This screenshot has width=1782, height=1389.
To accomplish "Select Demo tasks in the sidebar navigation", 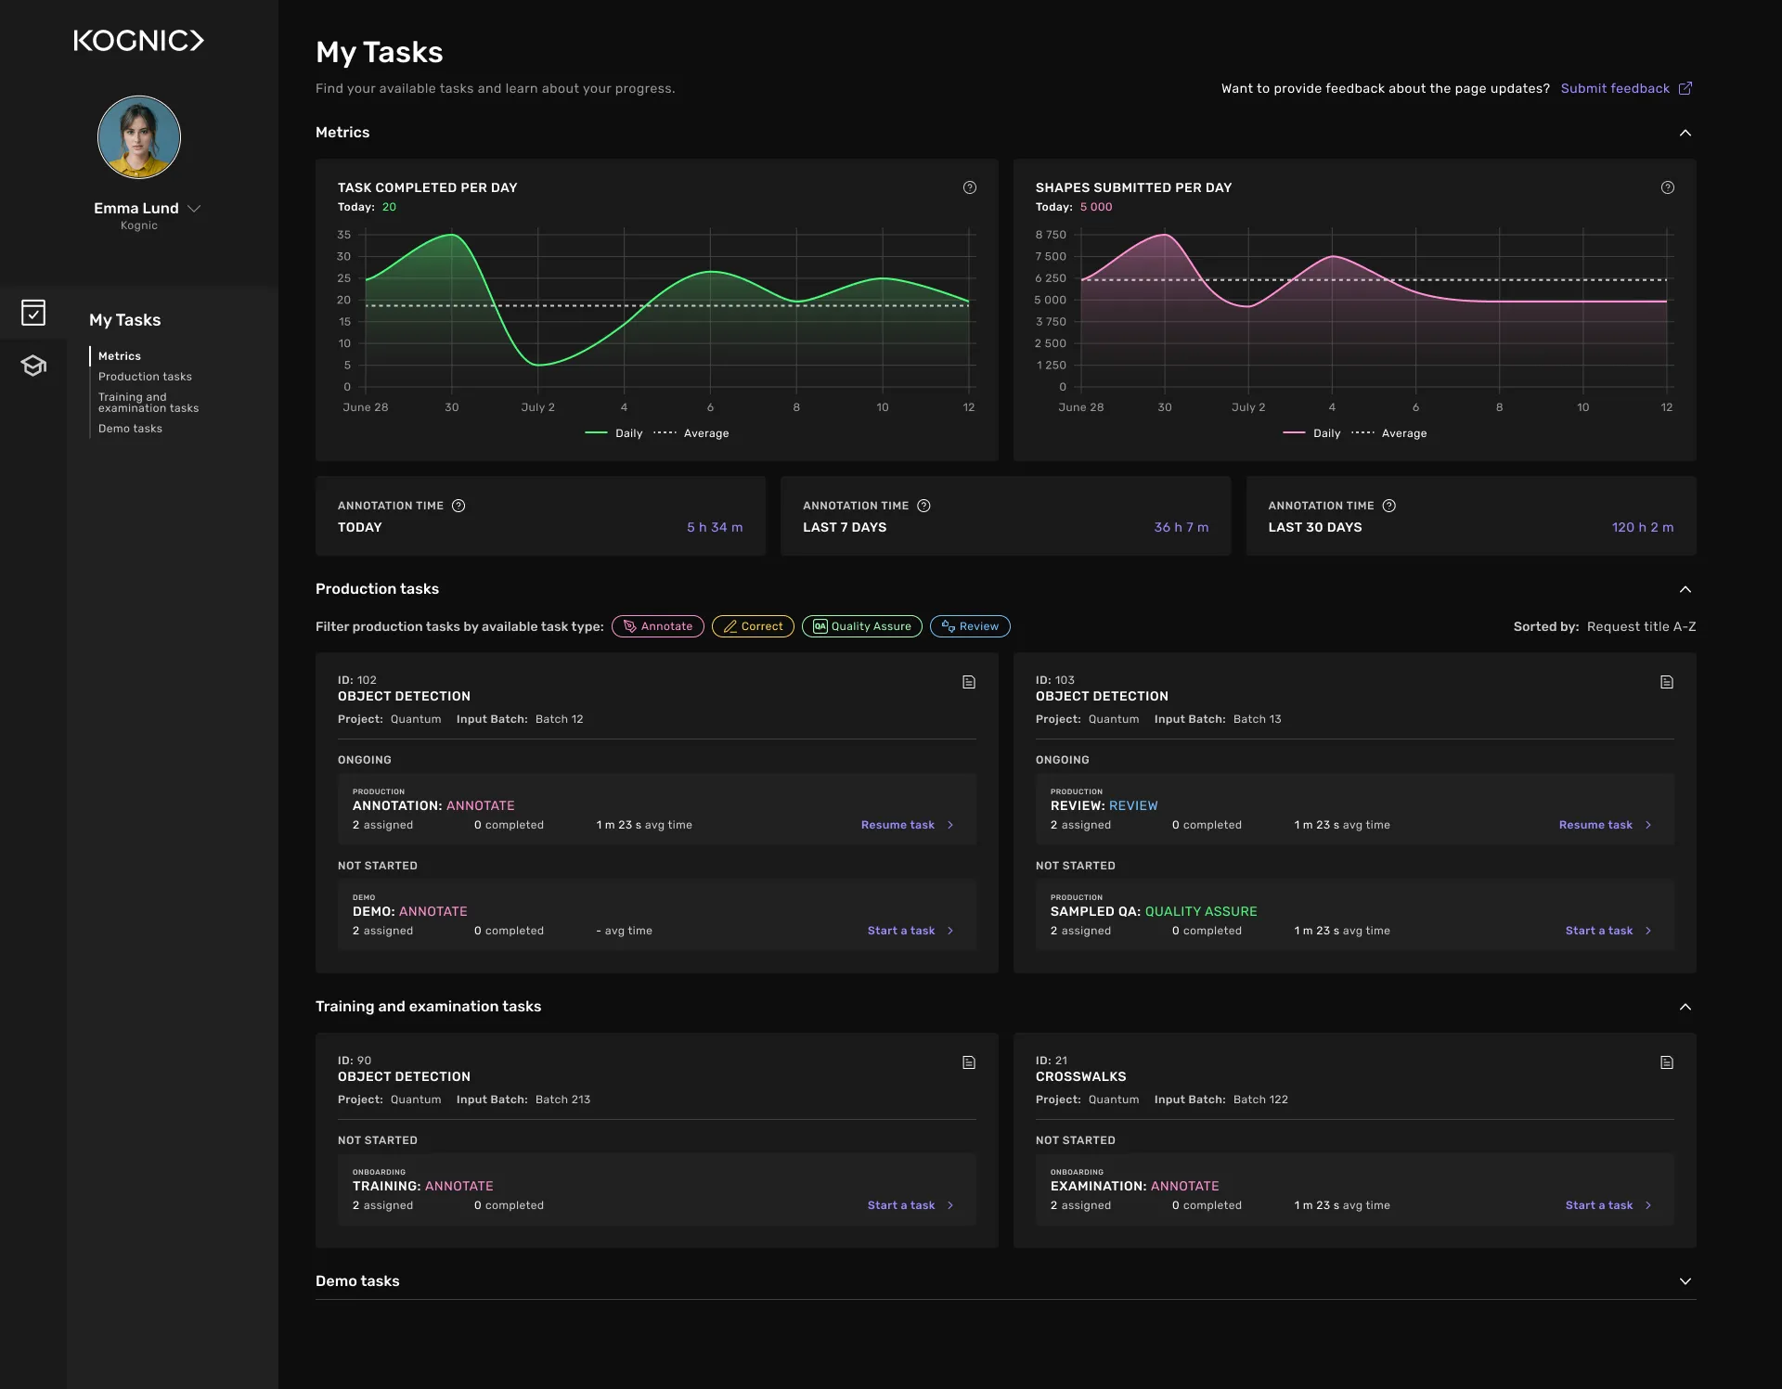I will point(130,429).
